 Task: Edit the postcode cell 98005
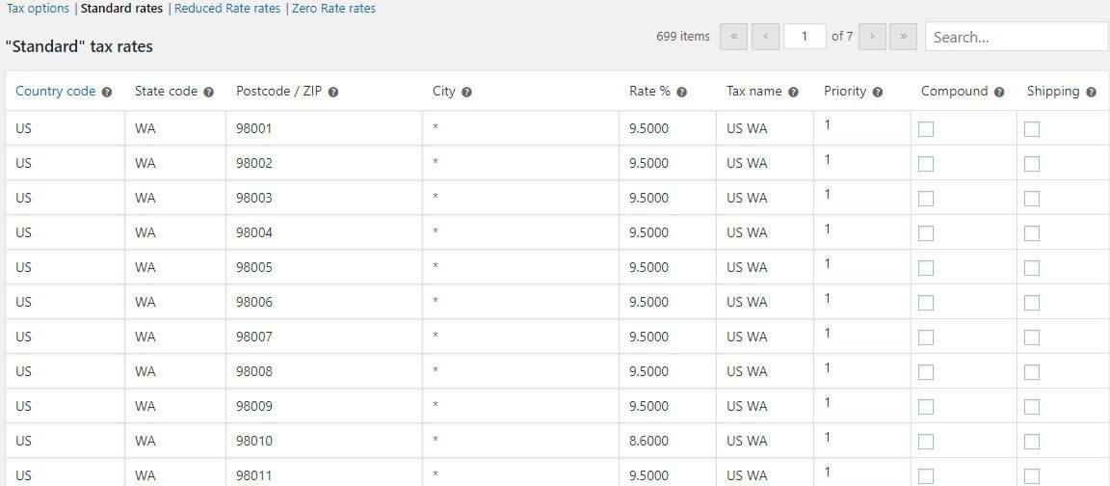click(x=324, y=267)
